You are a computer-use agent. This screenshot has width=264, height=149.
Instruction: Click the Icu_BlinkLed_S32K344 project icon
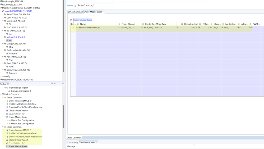click(1, 4)
